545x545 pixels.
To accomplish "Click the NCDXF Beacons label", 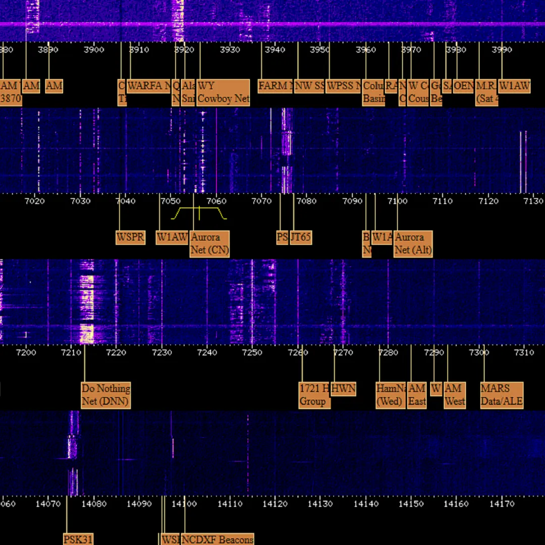I will coord(217,539).
